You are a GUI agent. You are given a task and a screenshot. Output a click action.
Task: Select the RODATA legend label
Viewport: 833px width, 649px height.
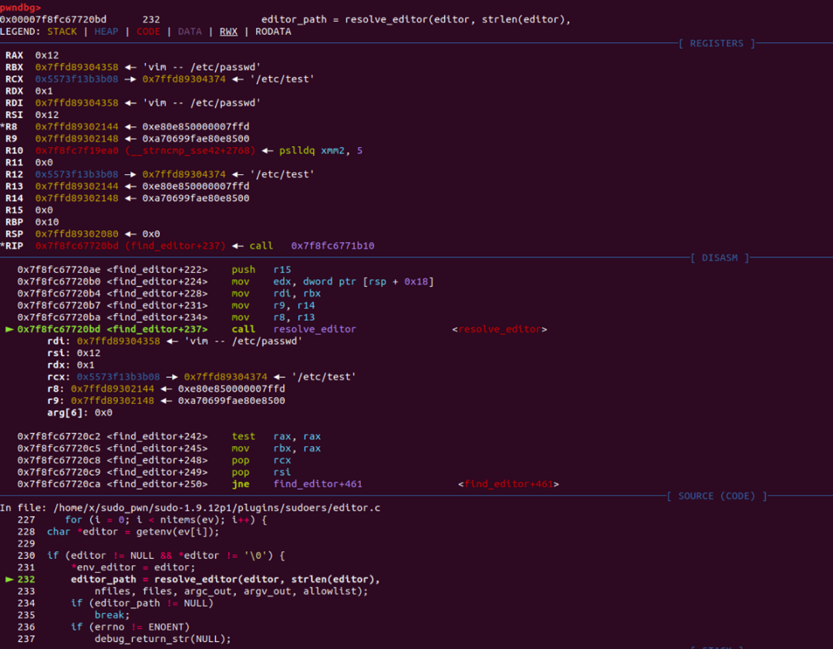(x=273, y=32)
